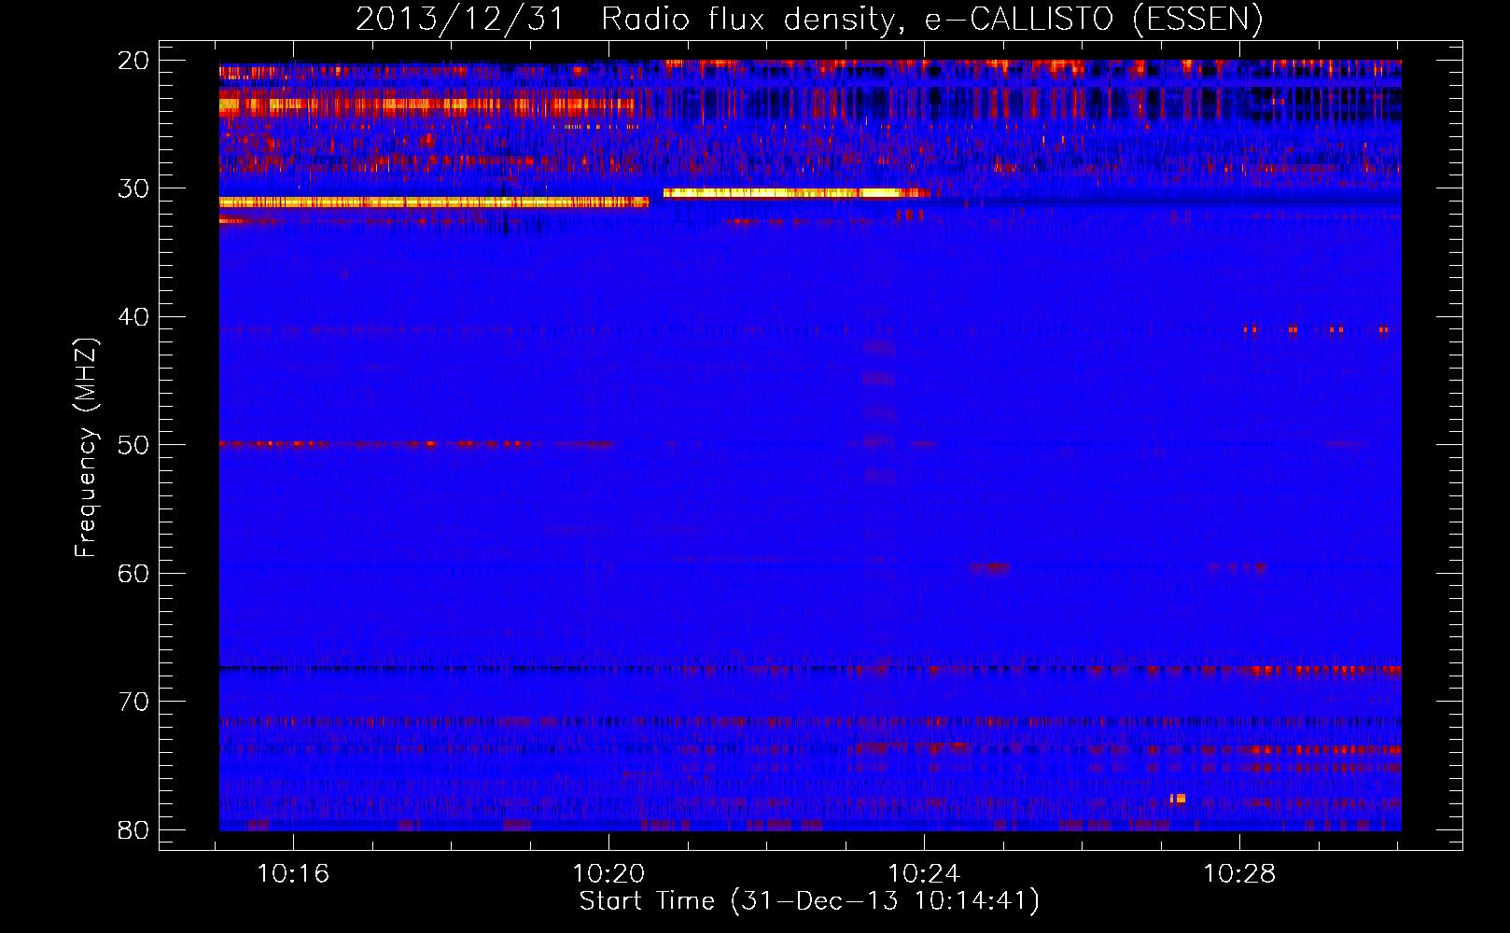Image resolution: width=1510 pixels, height=933 pixels.
Task: Click the 10:24 time tick label
Action: [x=924, y=874]
